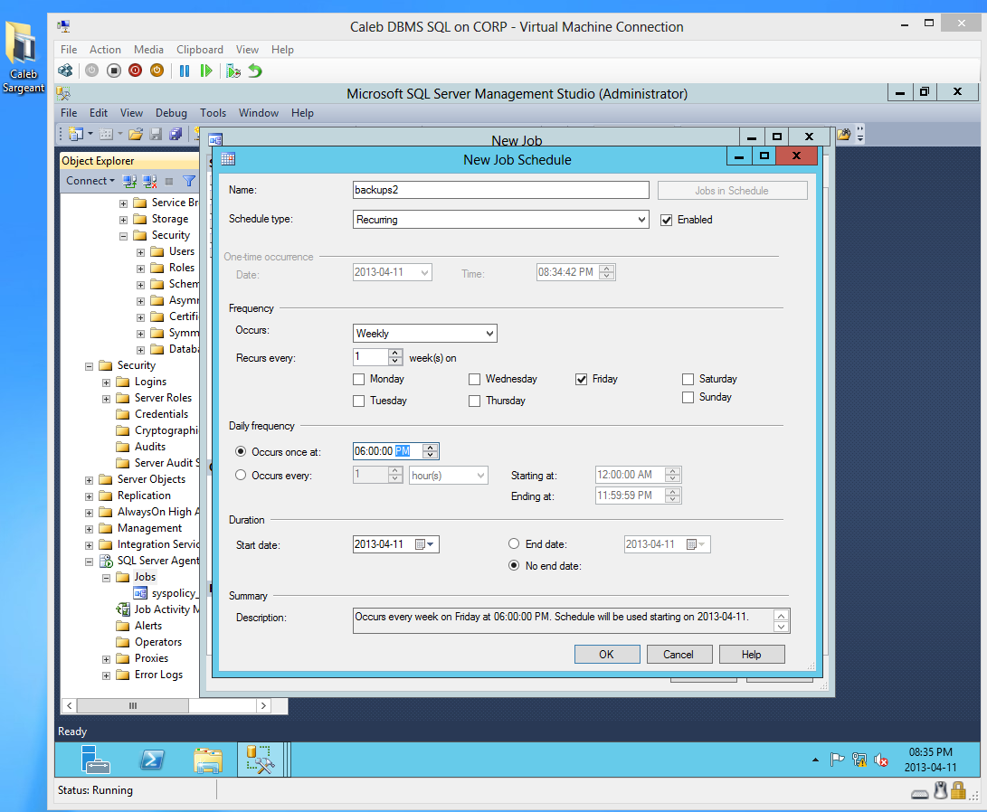Select the No end date radio button
This screenshot has height=812, width=987.
point(514,565)
